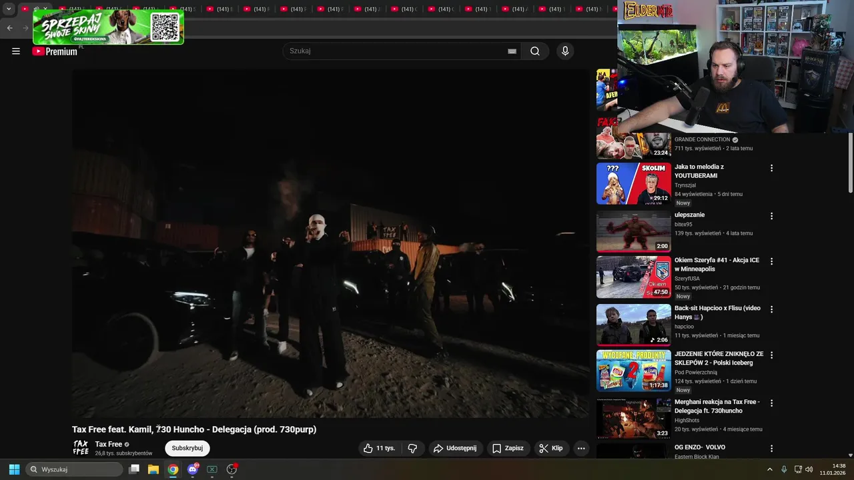This screenshot has width=854, height=480.
Task: Open File Explorer from the taskbar
Action: point(153,469)
